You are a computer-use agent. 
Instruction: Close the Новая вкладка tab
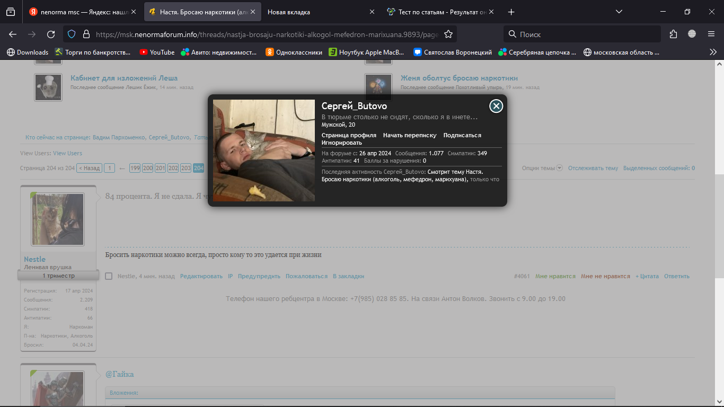coord(372,12)
